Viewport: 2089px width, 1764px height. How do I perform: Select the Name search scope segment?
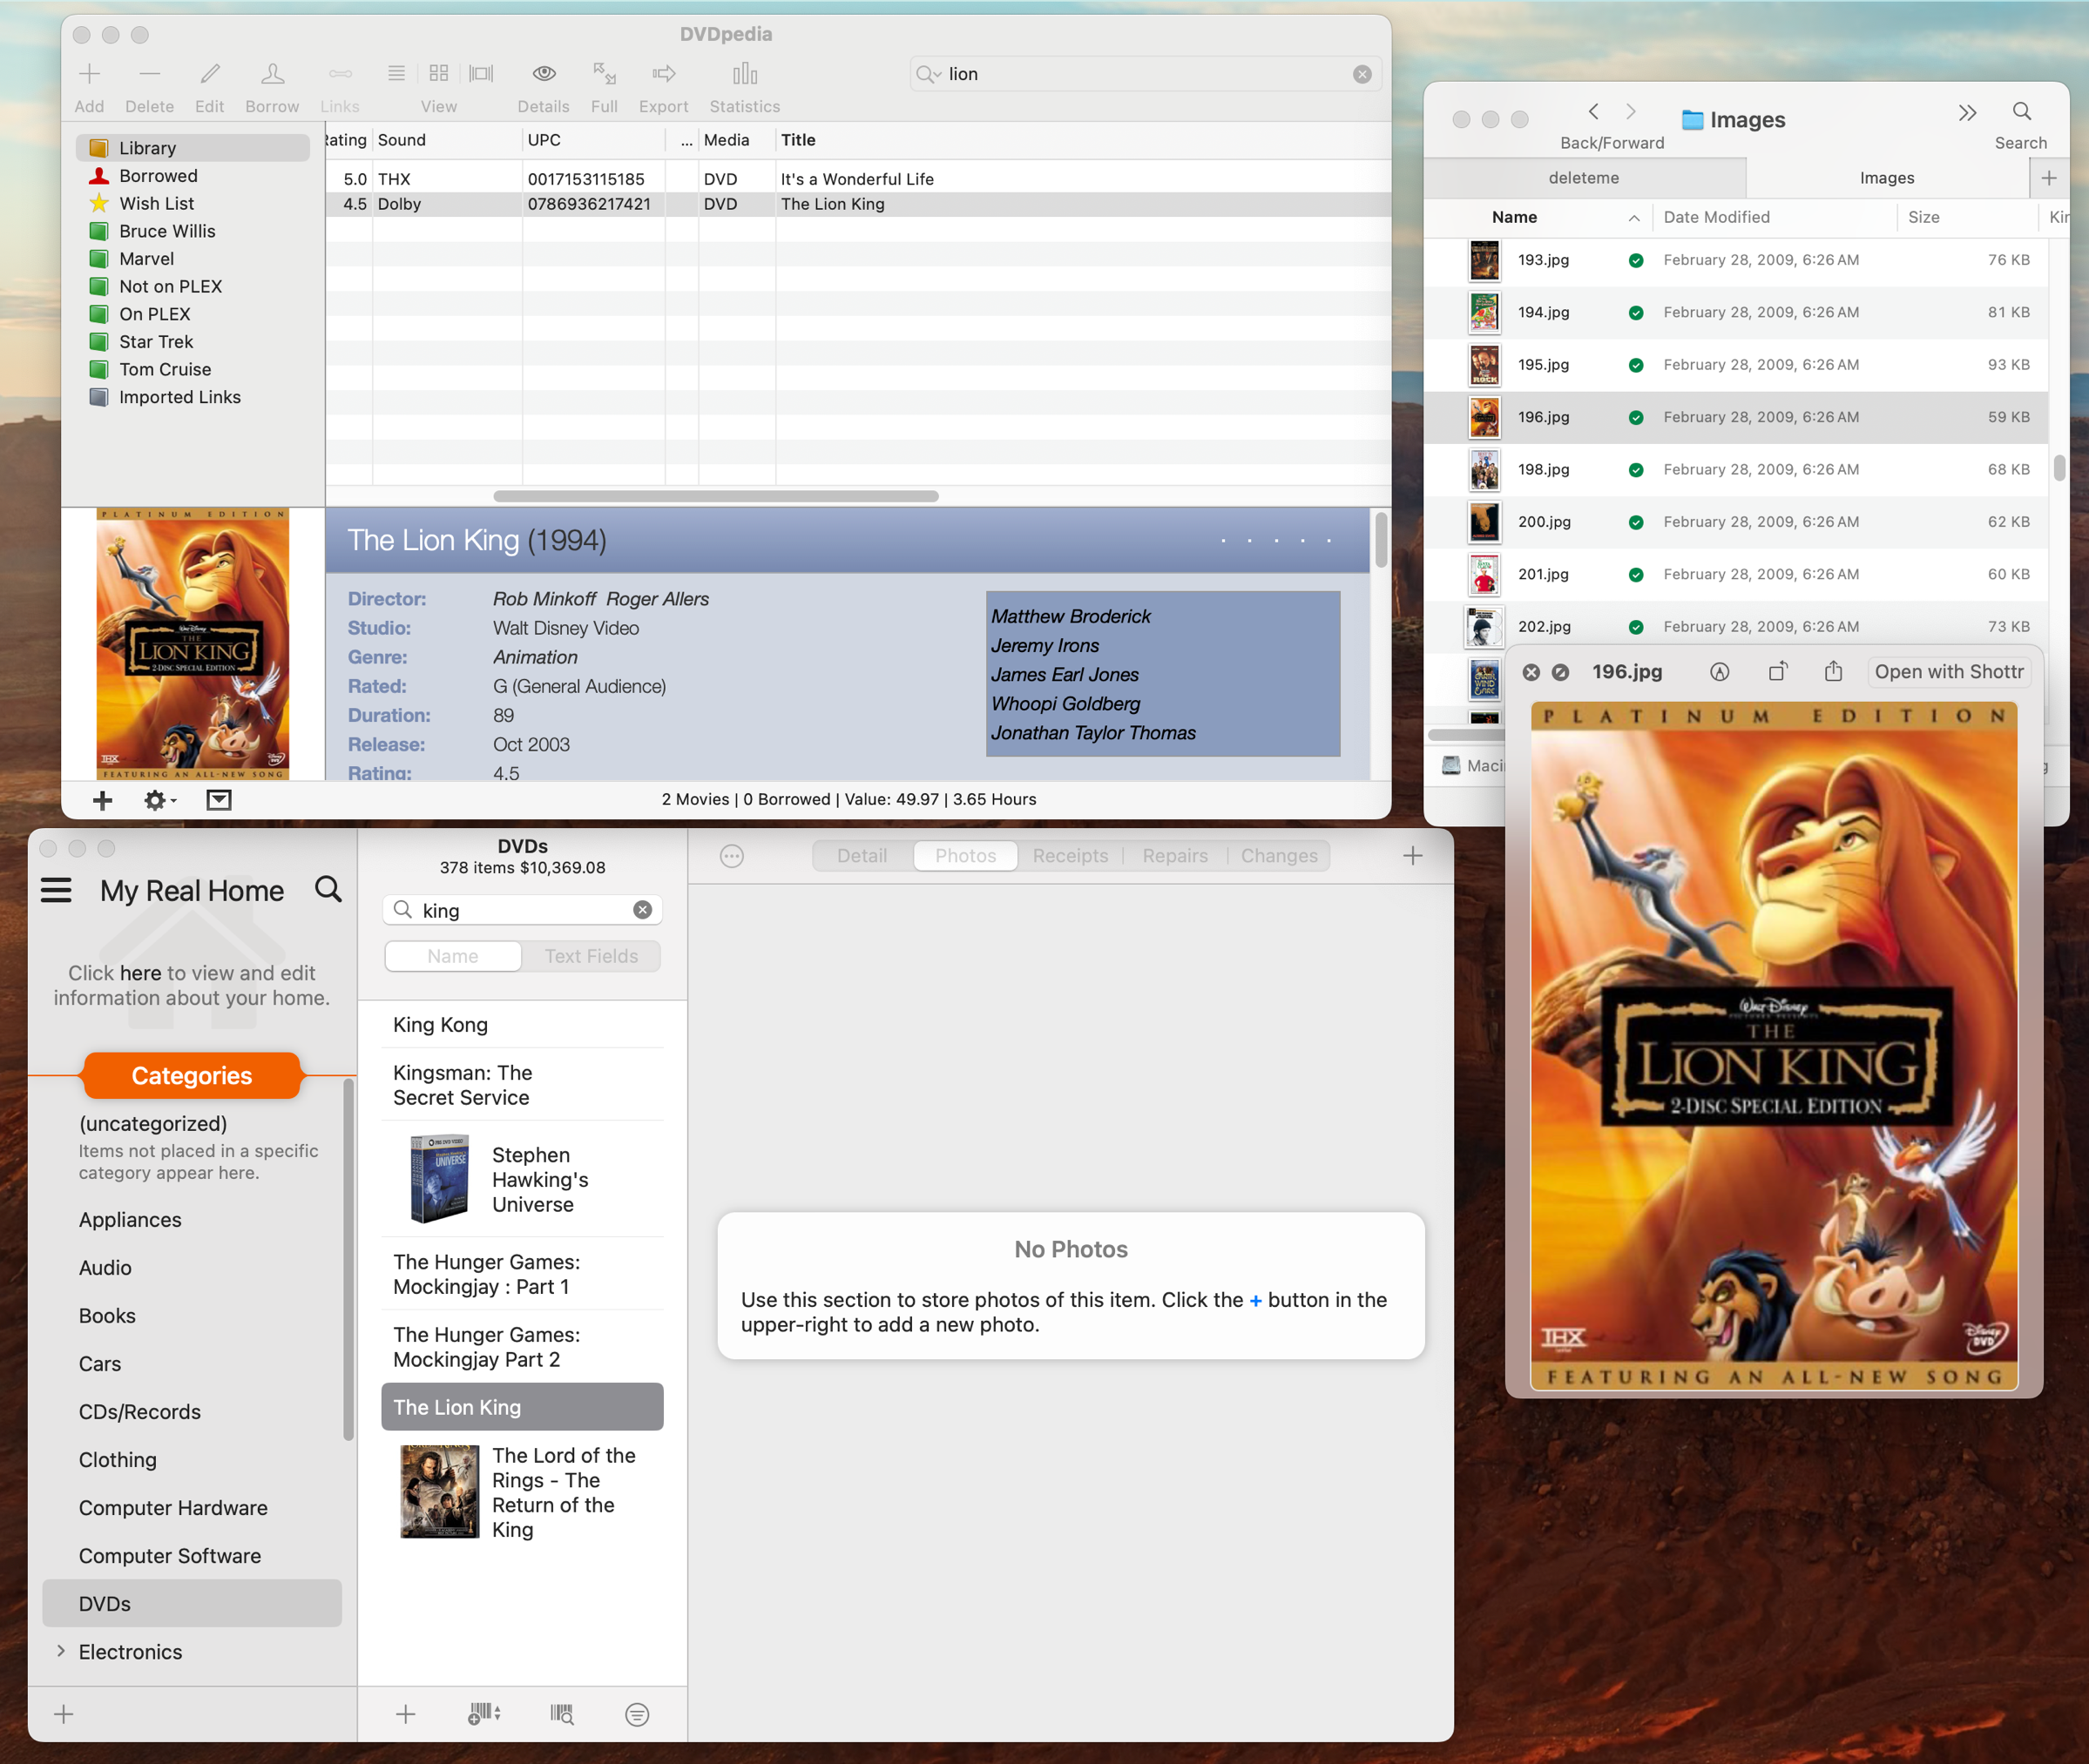click(x=453, y=956)
